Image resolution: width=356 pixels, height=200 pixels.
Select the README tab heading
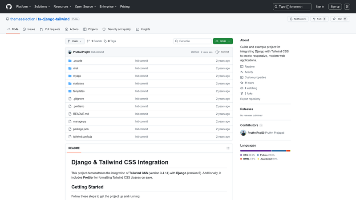pyautogui.click(x=74, y=148)
